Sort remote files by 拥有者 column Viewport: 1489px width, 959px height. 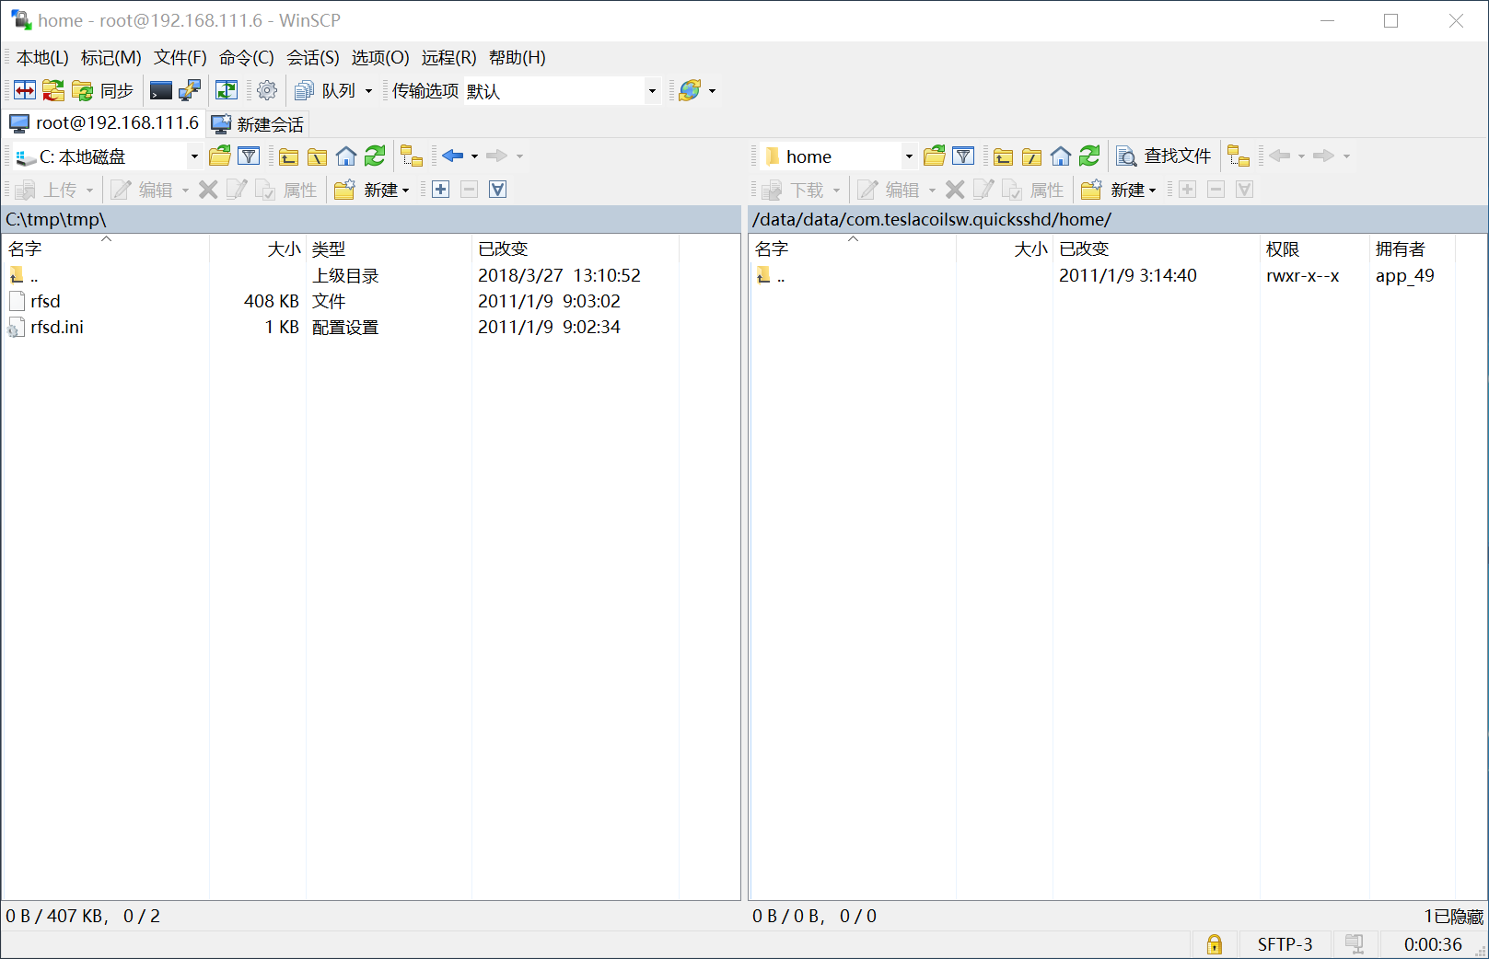pyautogui.click(x=1413, y=248)
